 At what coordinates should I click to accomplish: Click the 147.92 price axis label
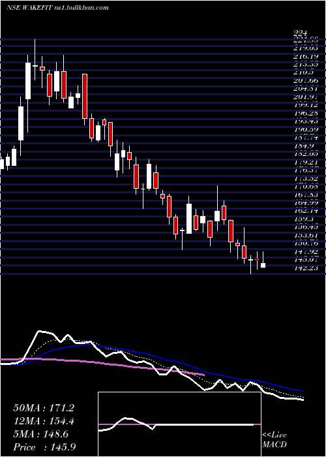[306, 251]
